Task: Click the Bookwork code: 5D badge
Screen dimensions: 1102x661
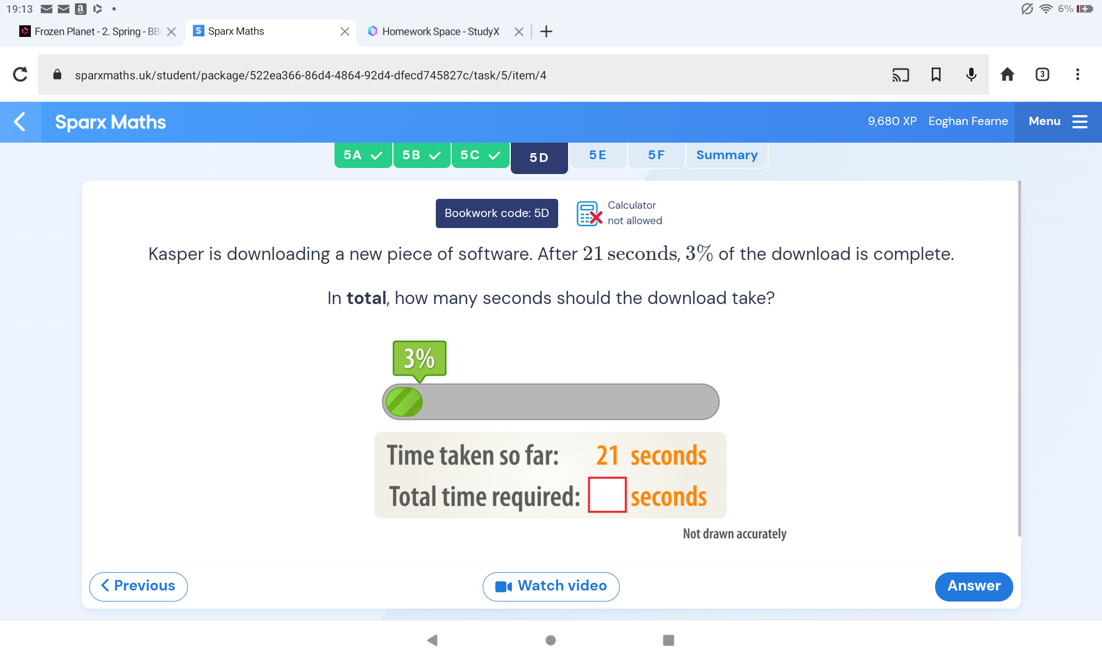Action: click(497, 213)
